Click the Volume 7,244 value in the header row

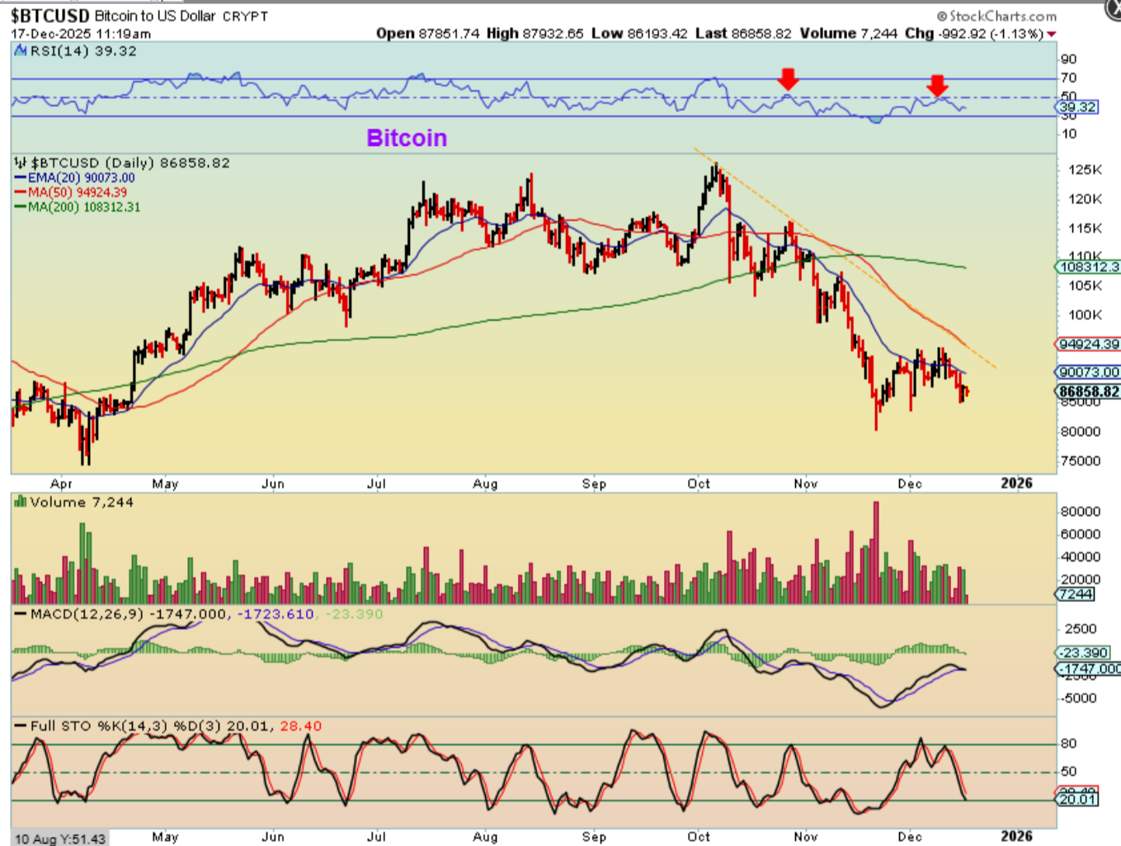(x=849, y=34)
